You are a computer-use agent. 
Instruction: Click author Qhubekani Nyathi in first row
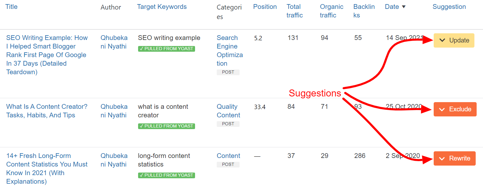[114, 42]
